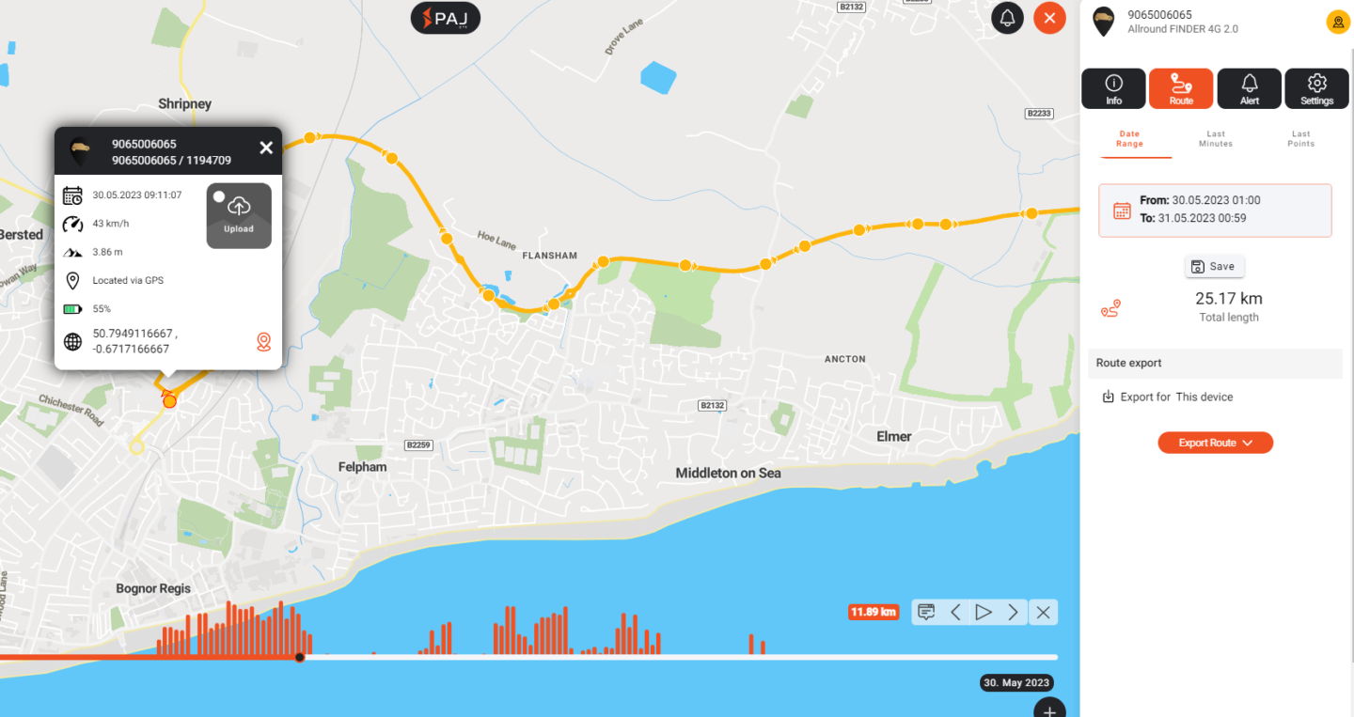
Task: Close the device info popup
Action: tap(266, 148)
